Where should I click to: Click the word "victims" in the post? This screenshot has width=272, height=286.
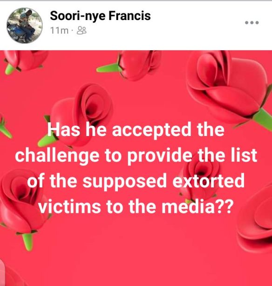pos(69,206)
